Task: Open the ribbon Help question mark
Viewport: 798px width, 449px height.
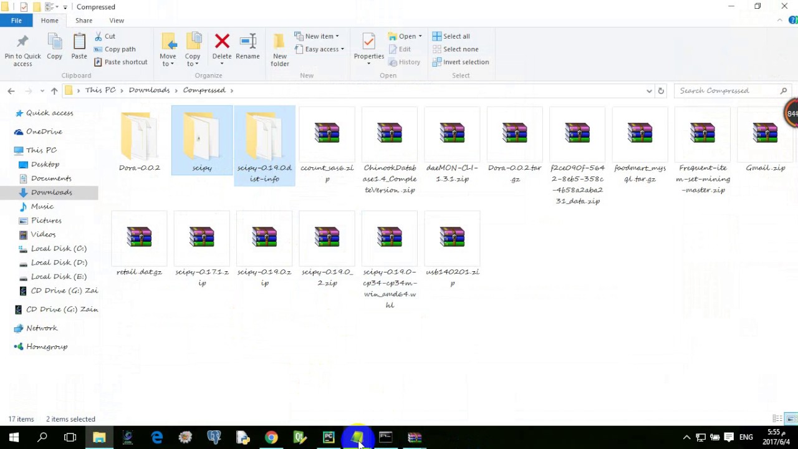Action: click(x=794, y=21)
